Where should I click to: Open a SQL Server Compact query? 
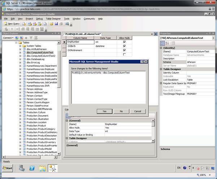click(x=45, y=24)
